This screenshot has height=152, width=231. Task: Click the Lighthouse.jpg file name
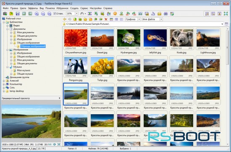pos(208,52)
